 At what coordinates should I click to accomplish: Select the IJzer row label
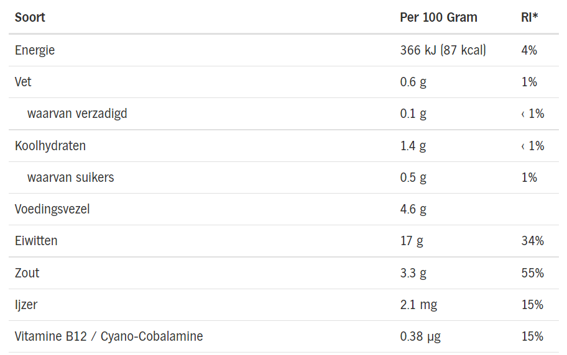click(27, 305)
